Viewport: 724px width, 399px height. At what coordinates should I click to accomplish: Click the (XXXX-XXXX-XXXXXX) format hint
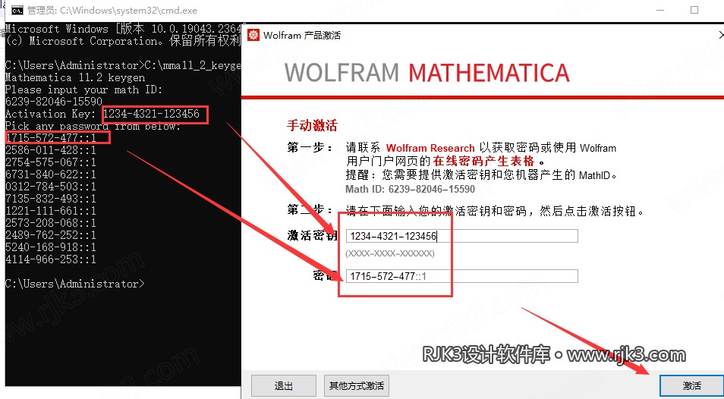coord(390,253)
